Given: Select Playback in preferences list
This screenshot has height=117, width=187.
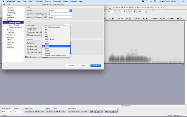Looking at the screenshot, I should (x=11, y=10).
